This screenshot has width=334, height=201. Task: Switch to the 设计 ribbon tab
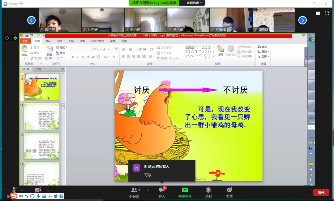60,41
